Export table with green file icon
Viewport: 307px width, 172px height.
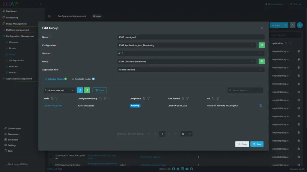click(x=87, y=90)
